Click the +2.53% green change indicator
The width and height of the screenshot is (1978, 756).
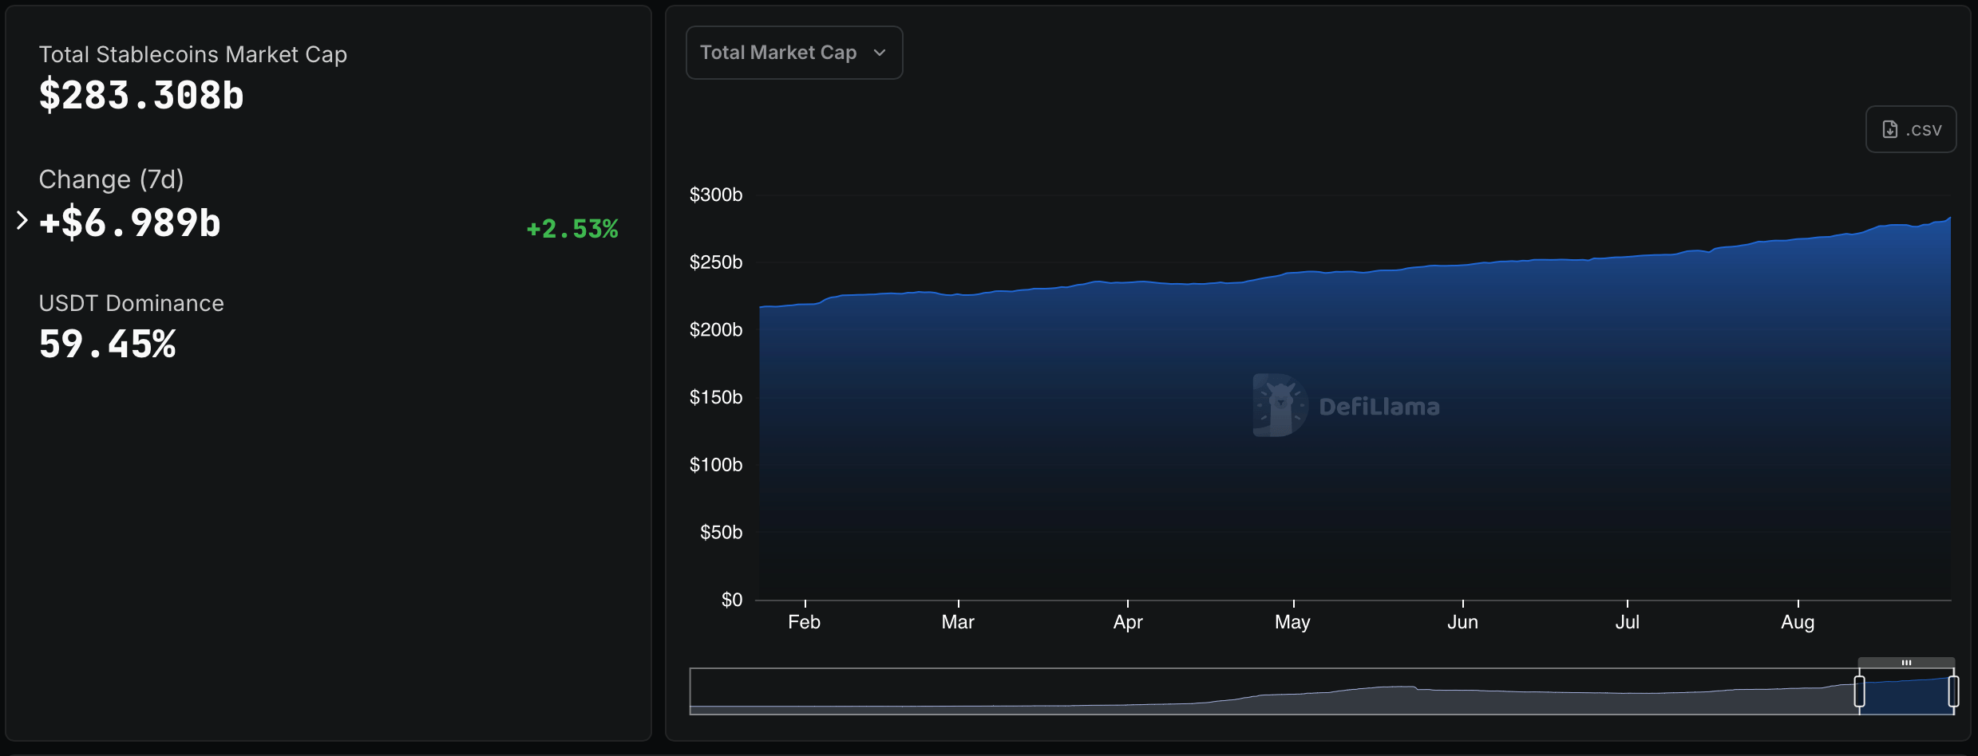point(572,229)
